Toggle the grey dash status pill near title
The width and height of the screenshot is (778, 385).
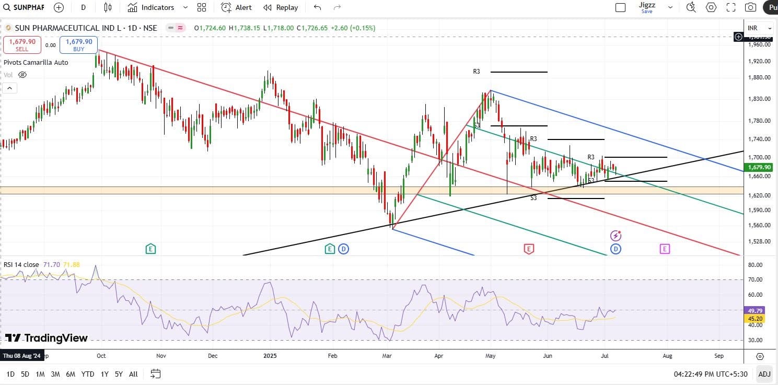click(170, 28)
